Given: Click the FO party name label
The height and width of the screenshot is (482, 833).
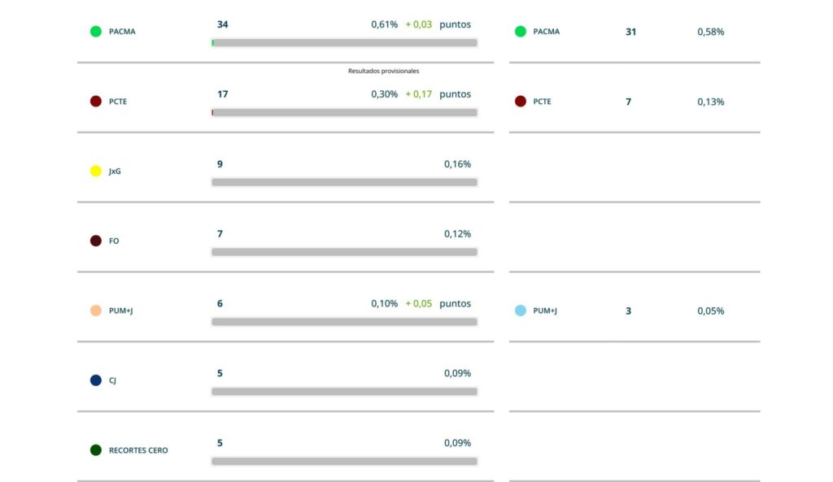Looking at the screenshot, I should pyautogui.click(x=114, y=241).
